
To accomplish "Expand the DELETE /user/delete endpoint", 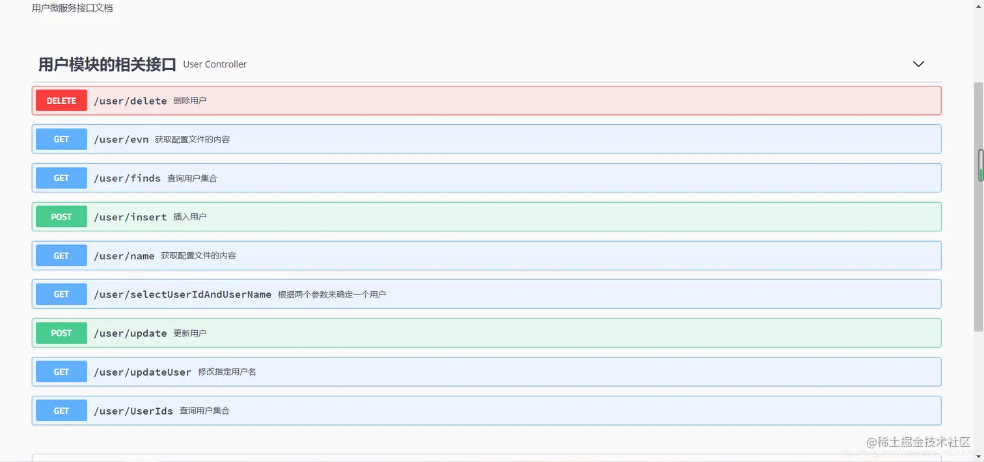I will click(x=486, y=101).
